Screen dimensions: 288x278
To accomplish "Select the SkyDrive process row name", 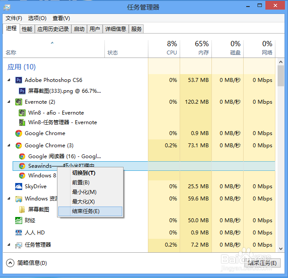I will (36, 186).
